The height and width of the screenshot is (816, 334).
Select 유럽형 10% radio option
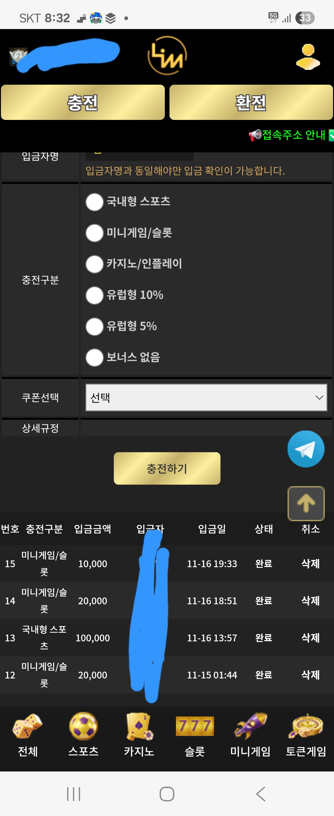tap(94, 295)
